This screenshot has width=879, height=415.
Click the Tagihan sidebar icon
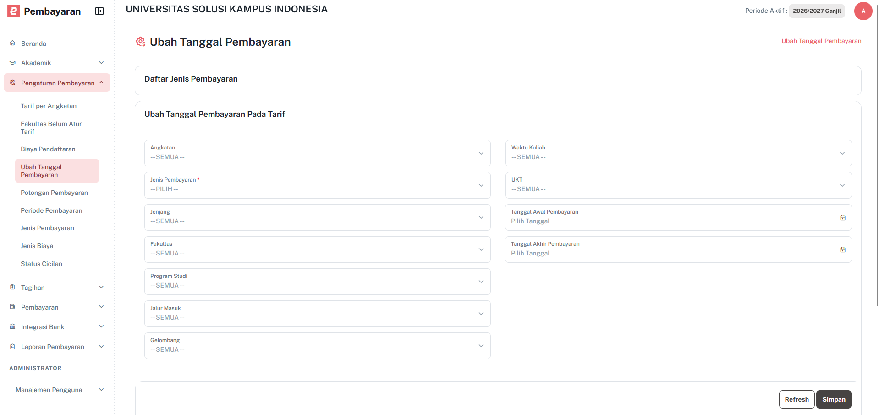coord(12,287)
